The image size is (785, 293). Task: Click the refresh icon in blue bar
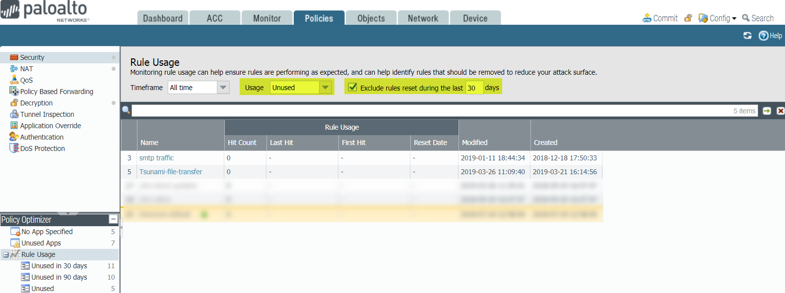pos(747,36)
